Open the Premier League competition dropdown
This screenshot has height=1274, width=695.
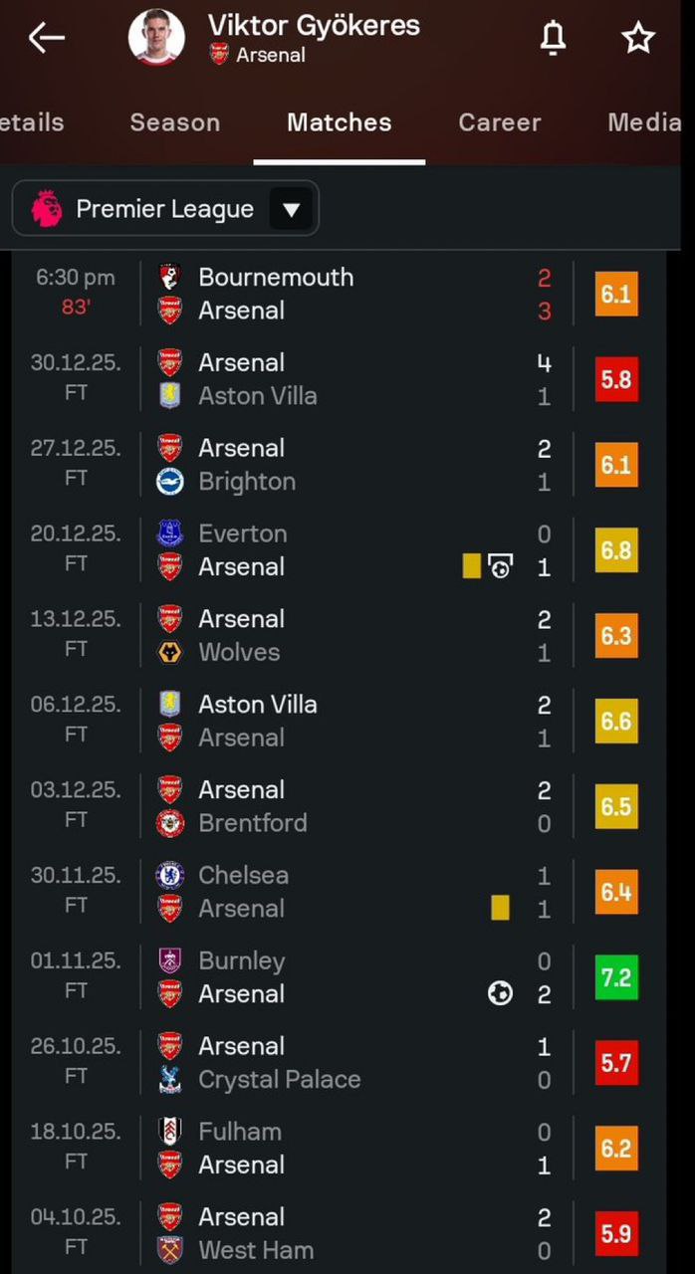click(x=165, y=209)
